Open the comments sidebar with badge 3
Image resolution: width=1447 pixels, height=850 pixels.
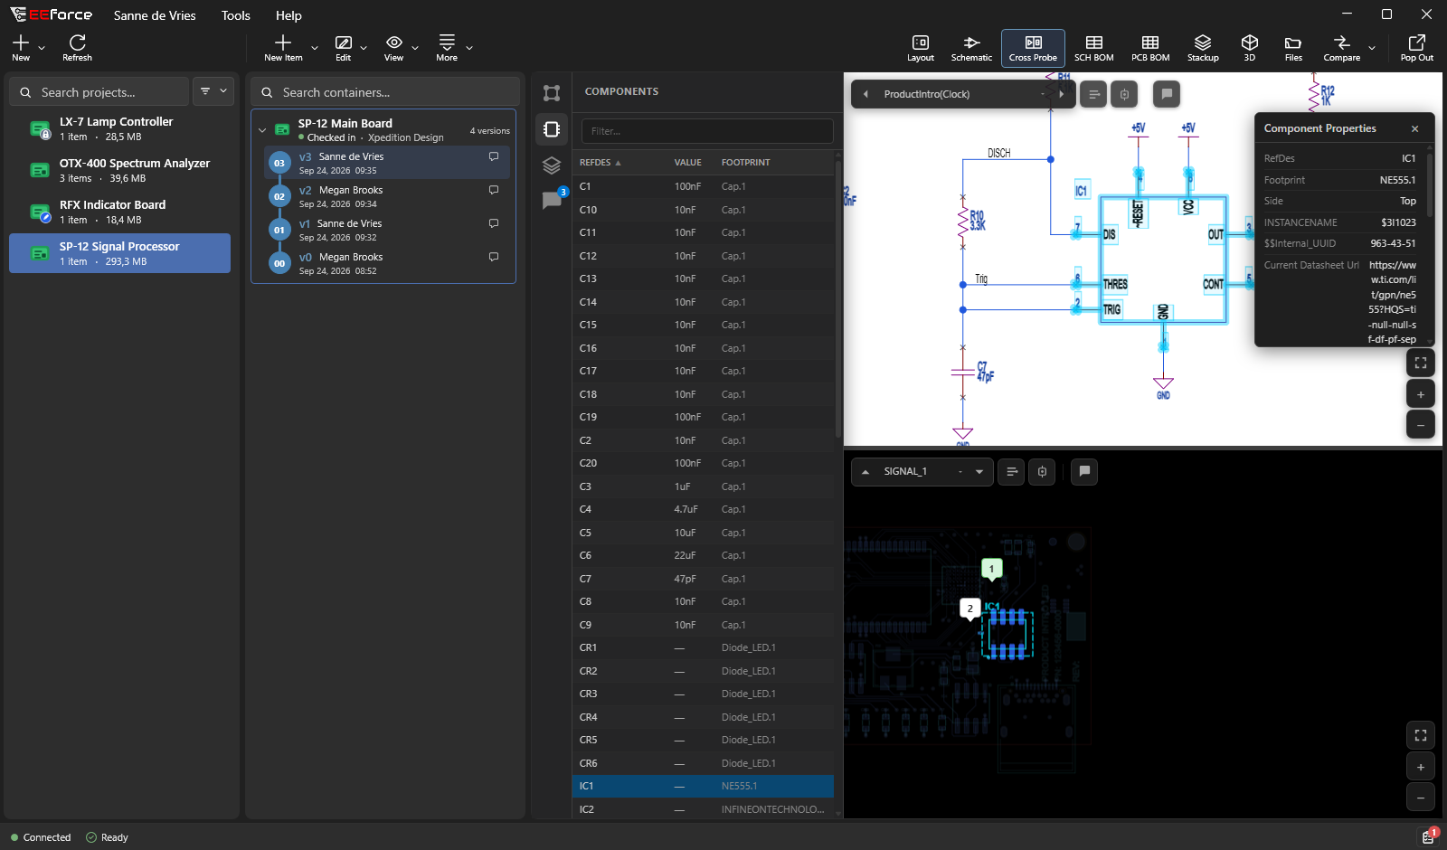click(552, 201)
